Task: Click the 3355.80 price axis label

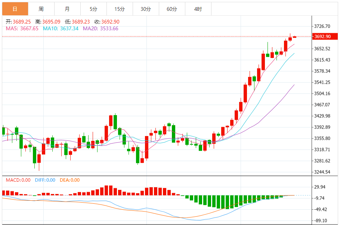Action: (x=322, y=138)
